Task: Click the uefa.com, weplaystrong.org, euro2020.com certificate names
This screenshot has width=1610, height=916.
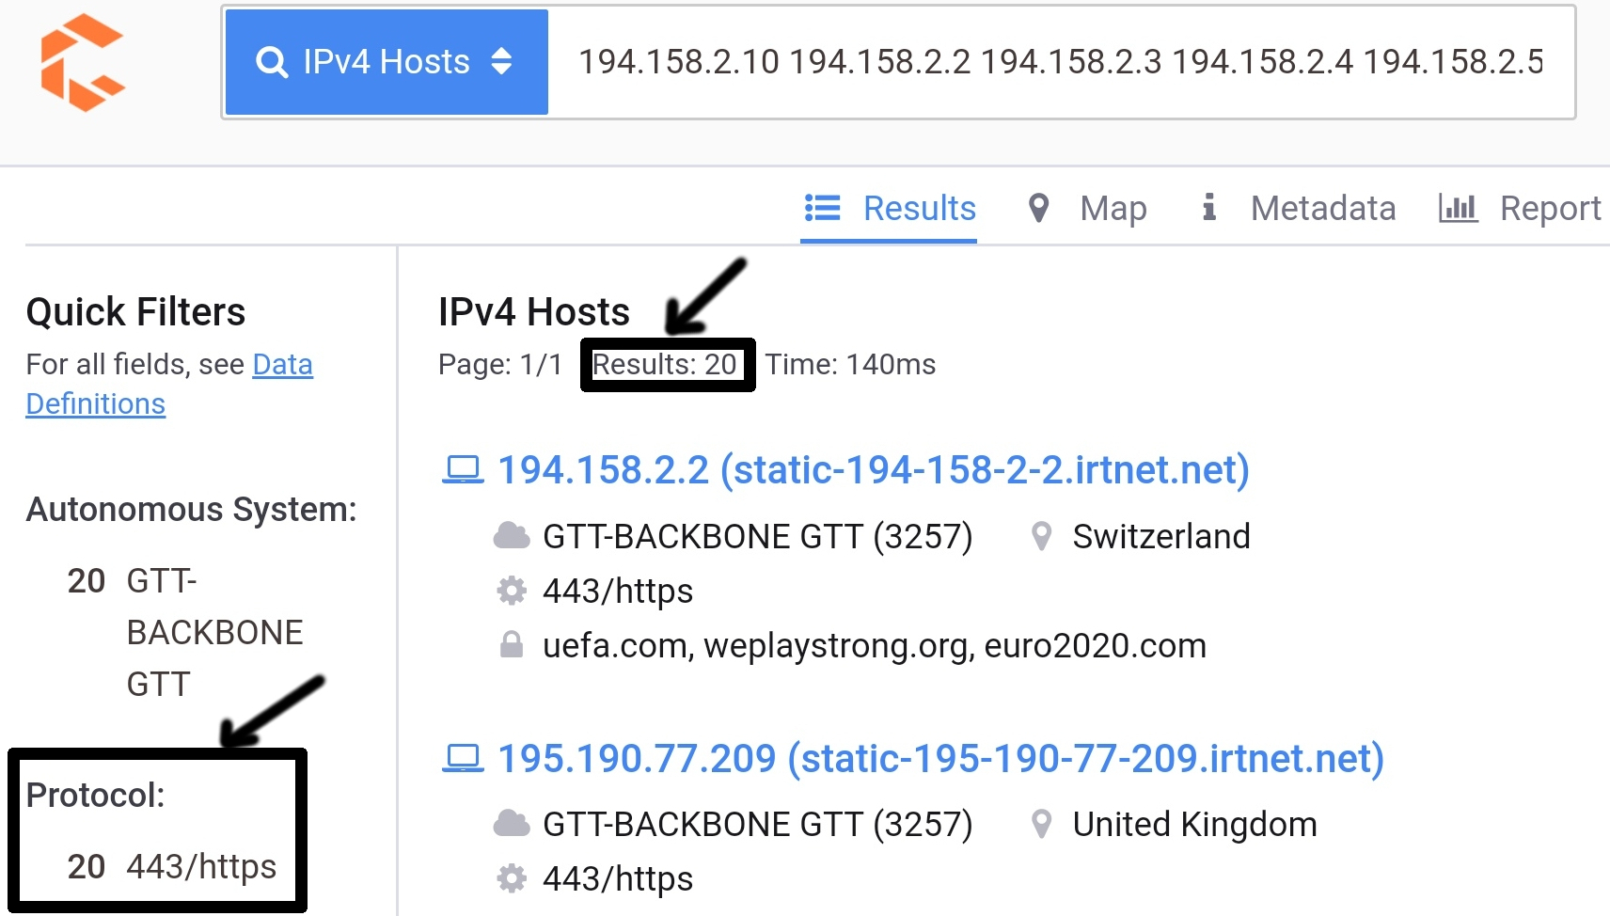Action: click(x=875, y=646)
